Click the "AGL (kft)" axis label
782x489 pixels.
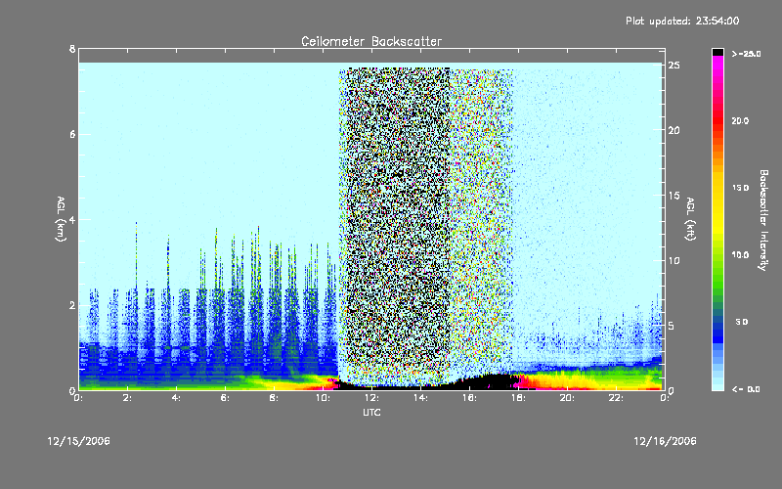coord(690,219)
